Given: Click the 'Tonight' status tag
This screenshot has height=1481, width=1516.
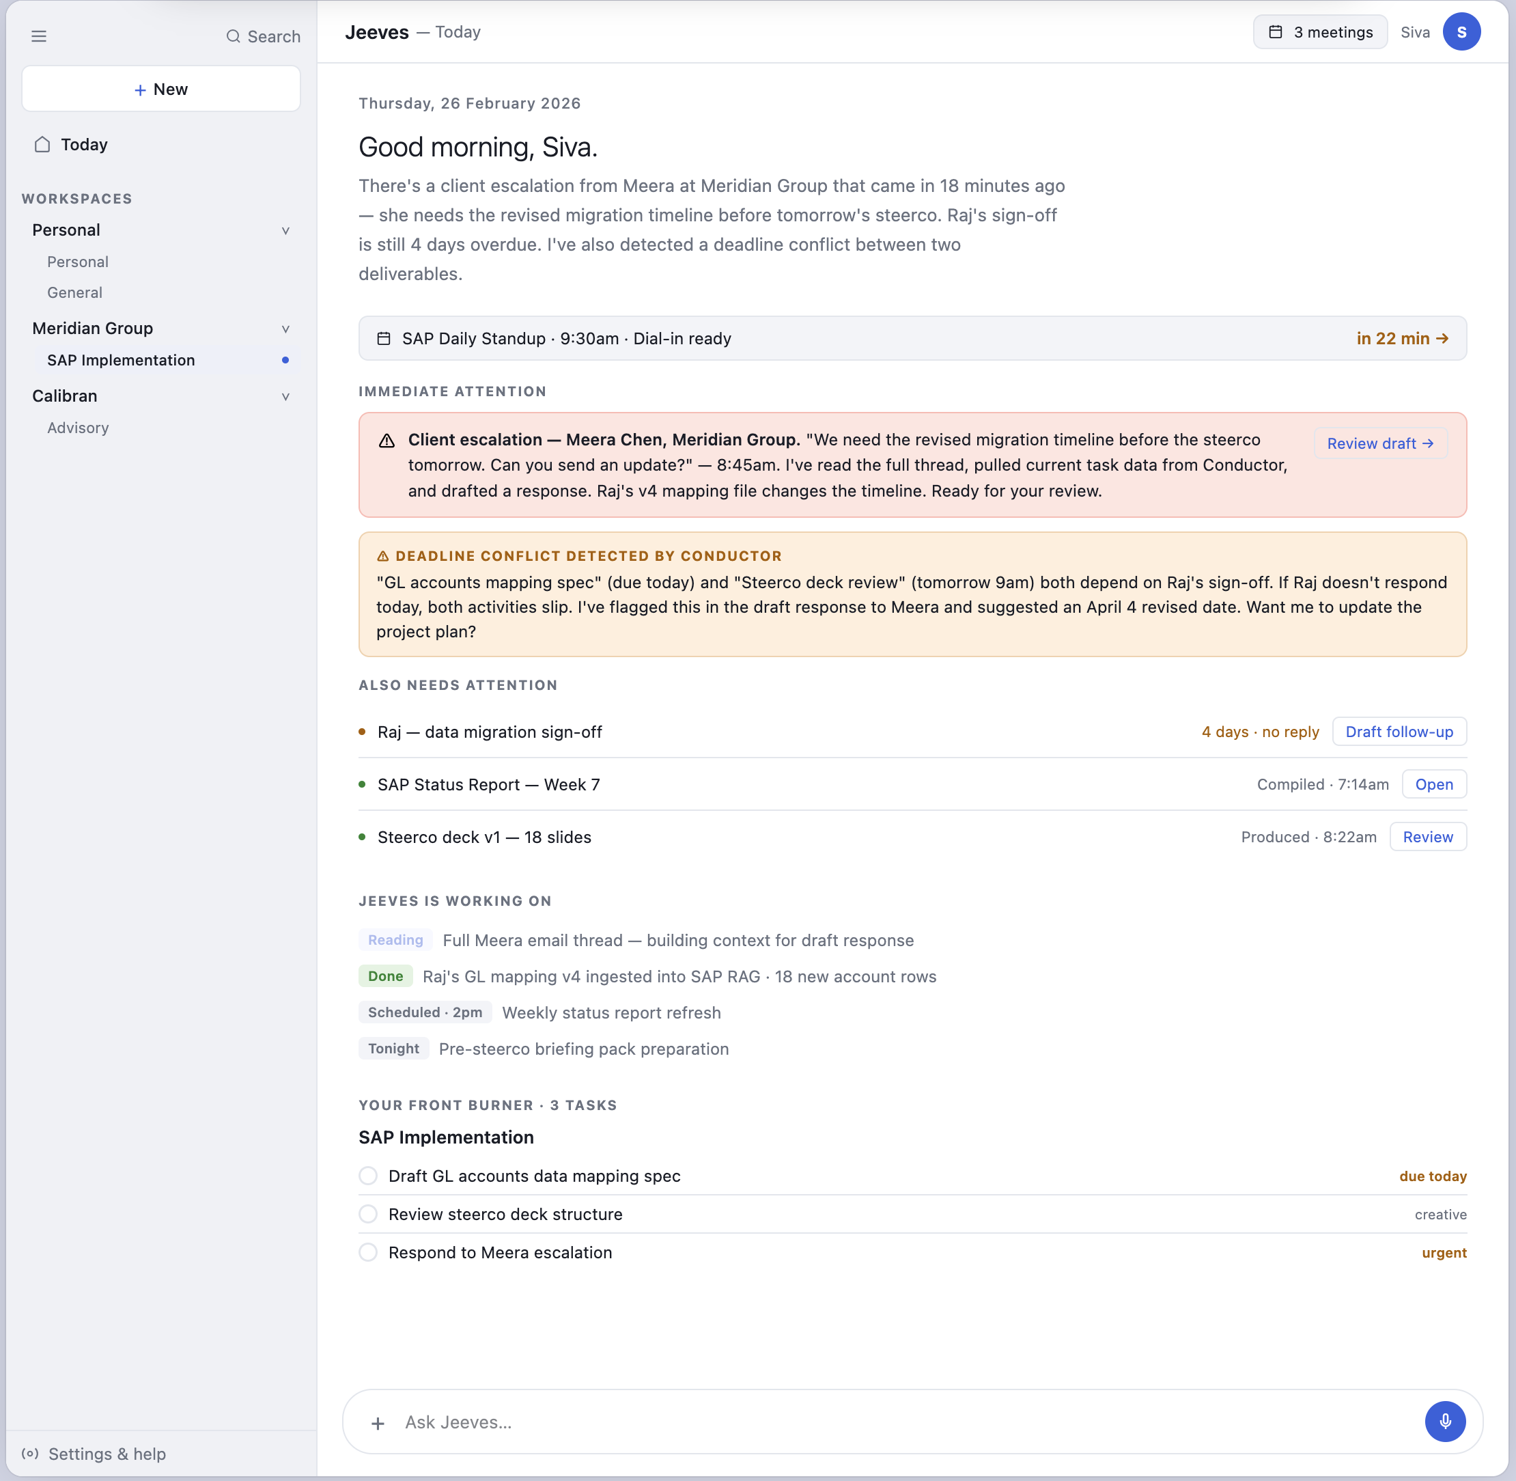Looking at the screenshot, I should 393,1049.
